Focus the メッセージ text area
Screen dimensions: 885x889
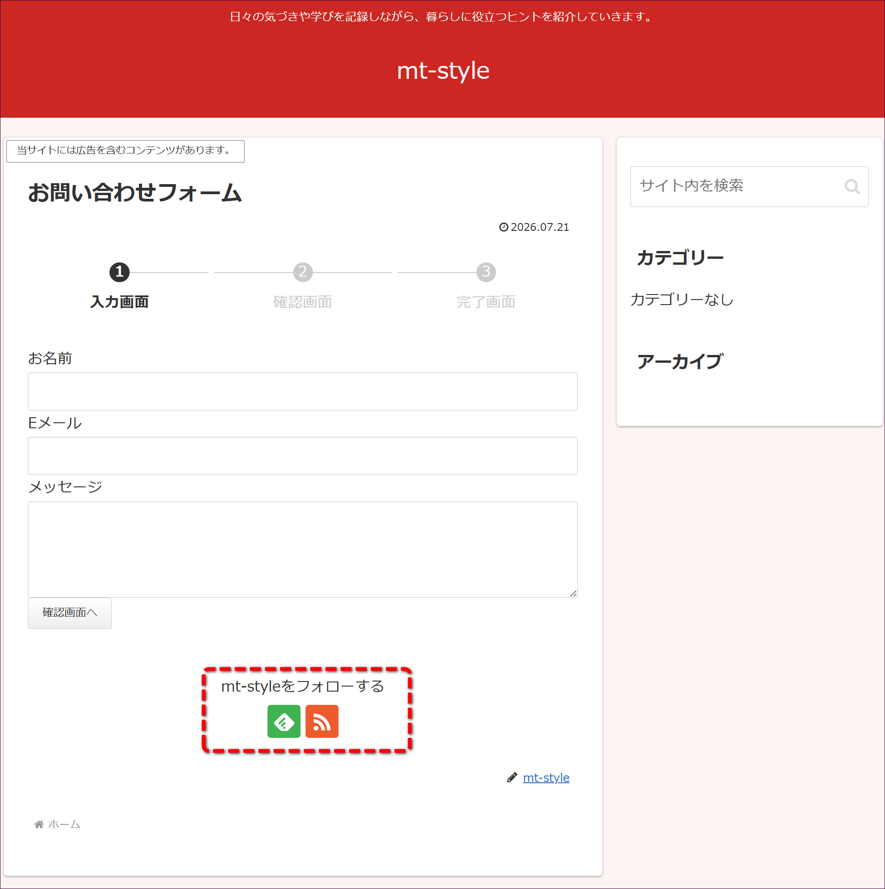302,550
